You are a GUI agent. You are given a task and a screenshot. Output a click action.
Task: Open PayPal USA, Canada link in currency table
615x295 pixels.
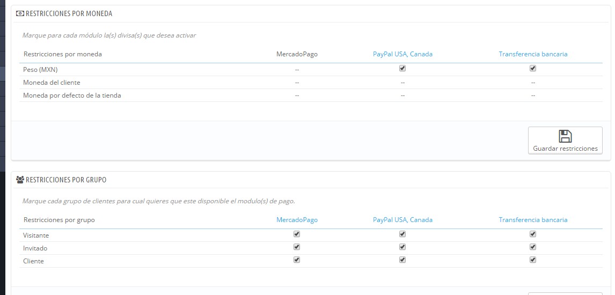(402, 54)
